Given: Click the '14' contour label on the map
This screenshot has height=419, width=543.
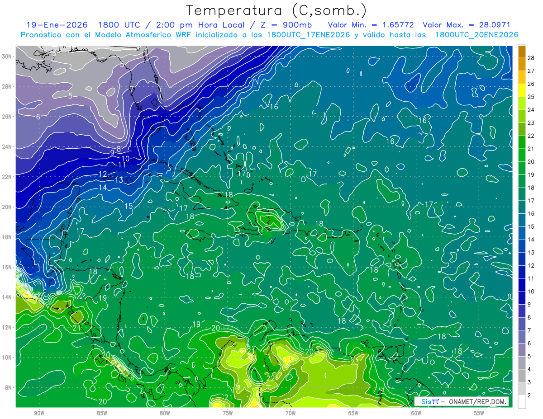Looking at the screenshot, I should click(103, 188).
